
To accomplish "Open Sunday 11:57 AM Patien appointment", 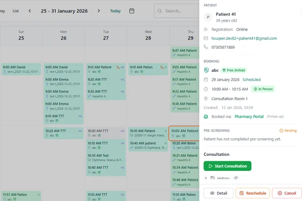I will [x=21, y=196].
